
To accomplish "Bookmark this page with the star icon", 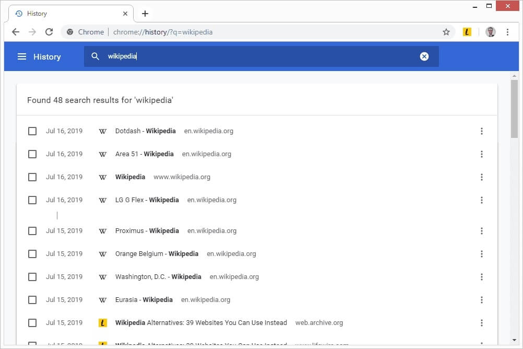I will click(x=446, y=32).
